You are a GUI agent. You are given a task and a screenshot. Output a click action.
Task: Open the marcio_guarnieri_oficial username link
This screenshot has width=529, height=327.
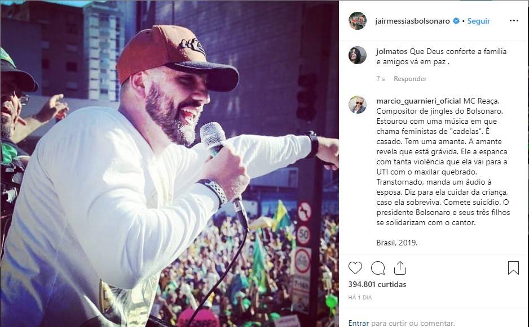coord(418,101)
